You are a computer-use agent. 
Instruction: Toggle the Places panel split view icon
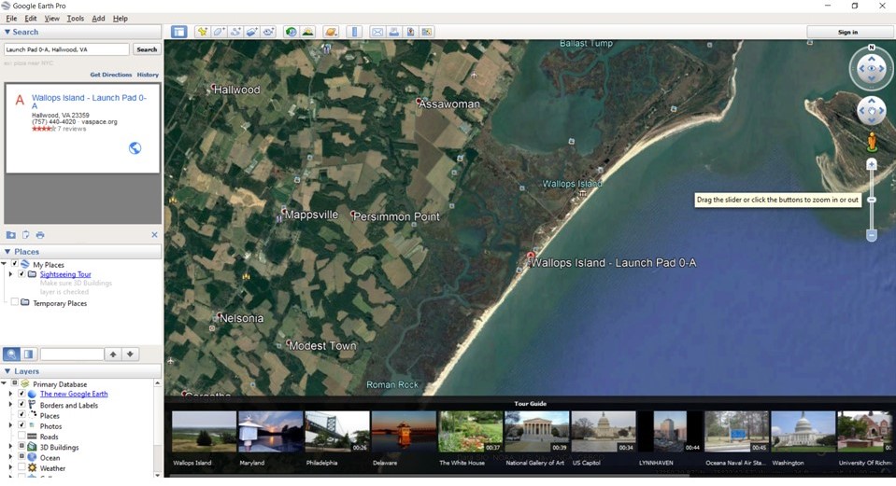tap(29, 354)
